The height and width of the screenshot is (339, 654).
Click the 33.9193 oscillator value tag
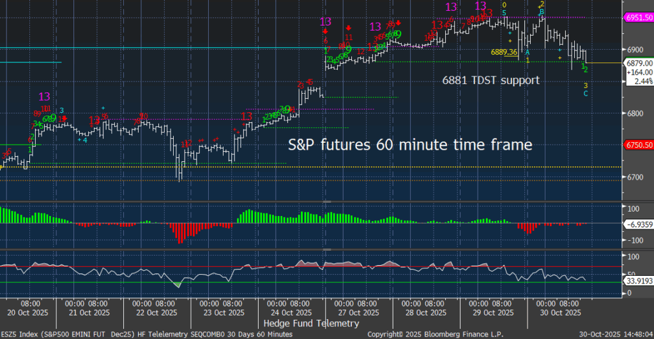point(638,278)
